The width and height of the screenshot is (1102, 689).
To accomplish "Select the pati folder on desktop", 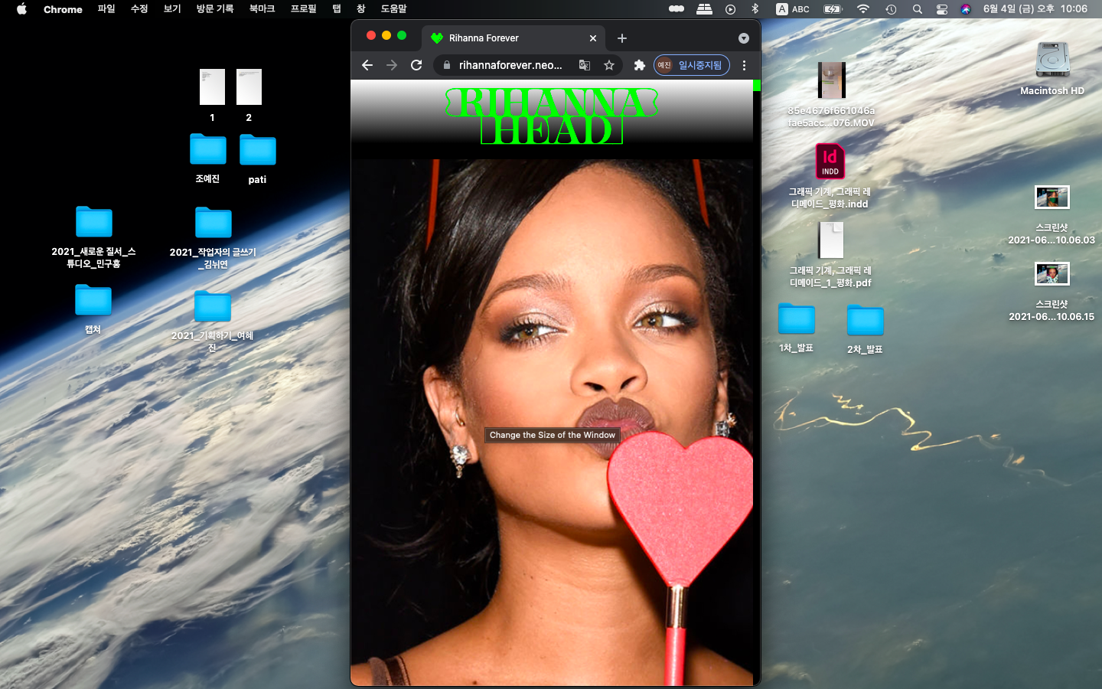I will (x=258, y=150).
